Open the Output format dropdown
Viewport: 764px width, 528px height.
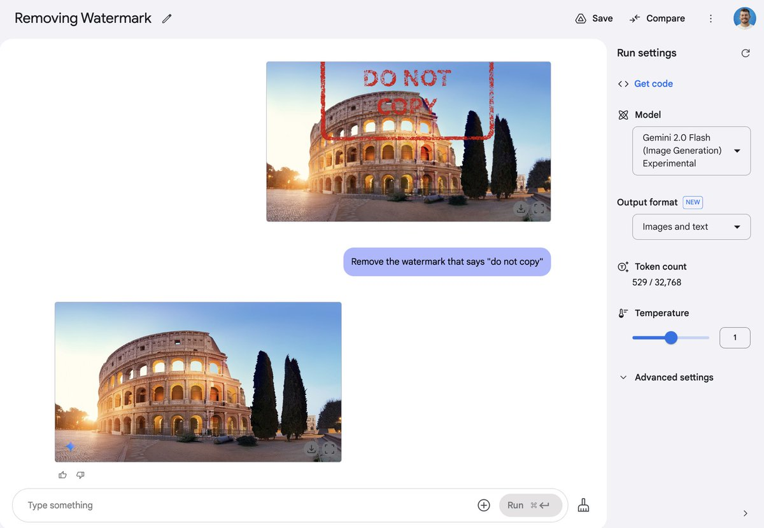[691, 227]
